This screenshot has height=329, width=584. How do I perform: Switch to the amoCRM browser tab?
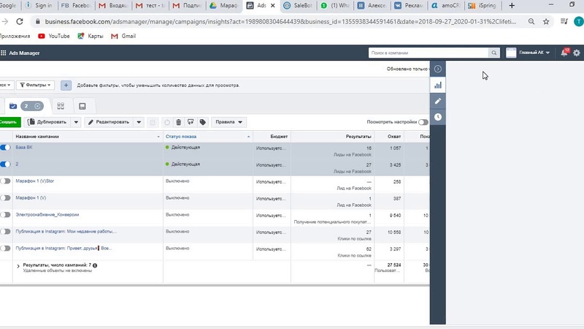pyautogui.click(x=445, y=6)
